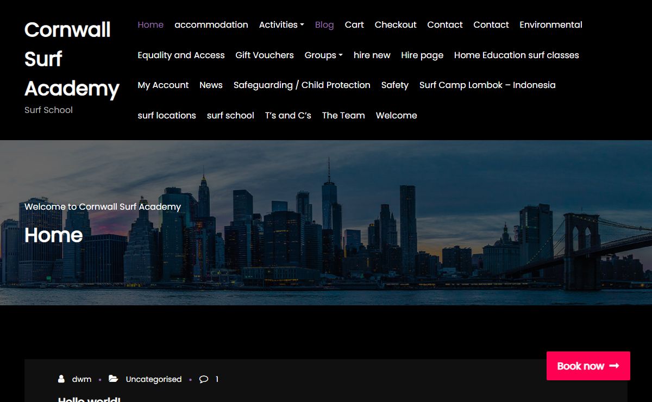This screenshot has width=652, height=402.
Task: Click the Hello world! post title
Action: [89, 399]
